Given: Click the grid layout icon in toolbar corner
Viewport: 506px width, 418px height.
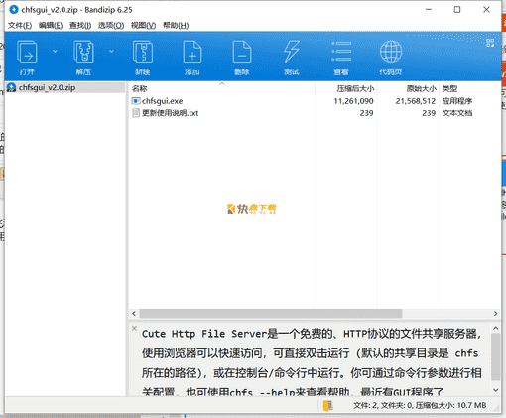Looking at the screenshot, I should pos(490,43).
